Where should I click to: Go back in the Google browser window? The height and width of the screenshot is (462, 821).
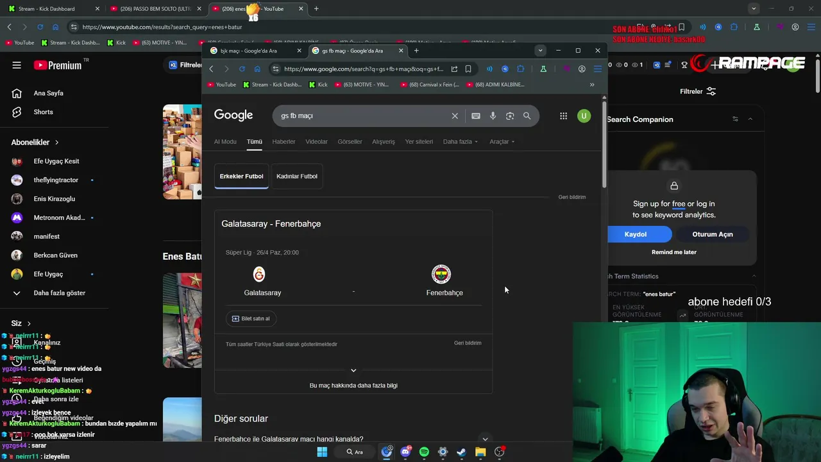211,69
